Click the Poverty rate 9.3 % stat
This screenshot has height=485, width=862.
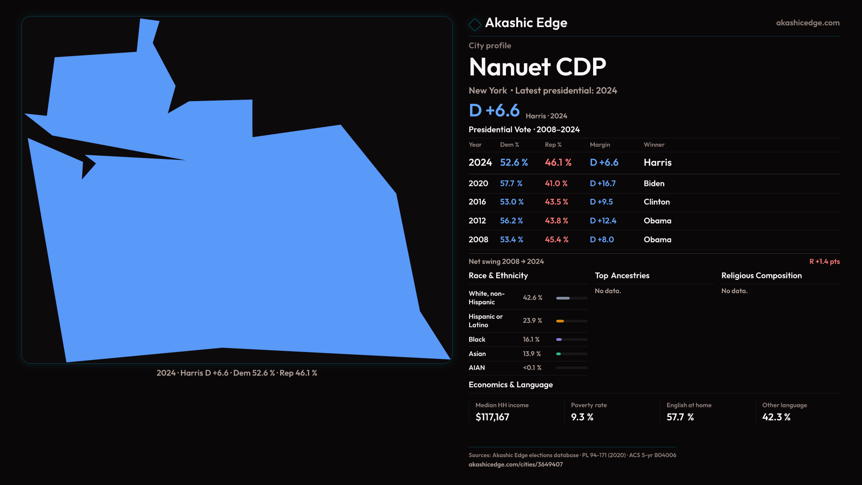pos(582,417)
